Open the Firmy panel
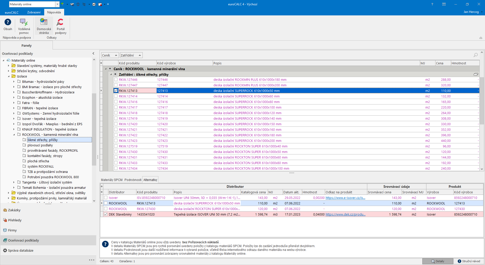The image size is (485, 265). 48,230
